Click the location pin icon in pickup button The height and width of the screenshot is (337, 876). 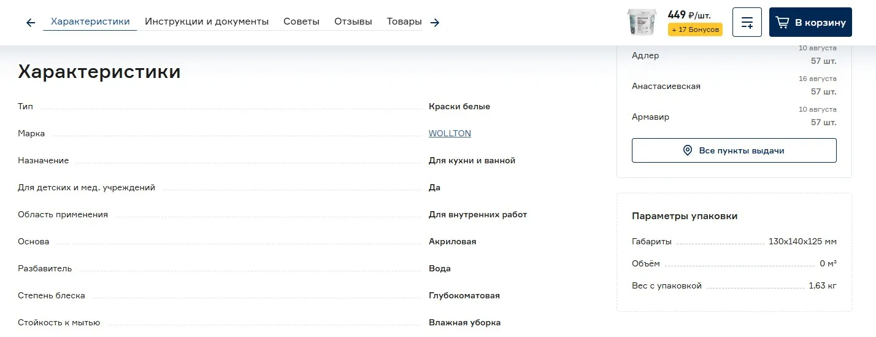click(688, 150)
